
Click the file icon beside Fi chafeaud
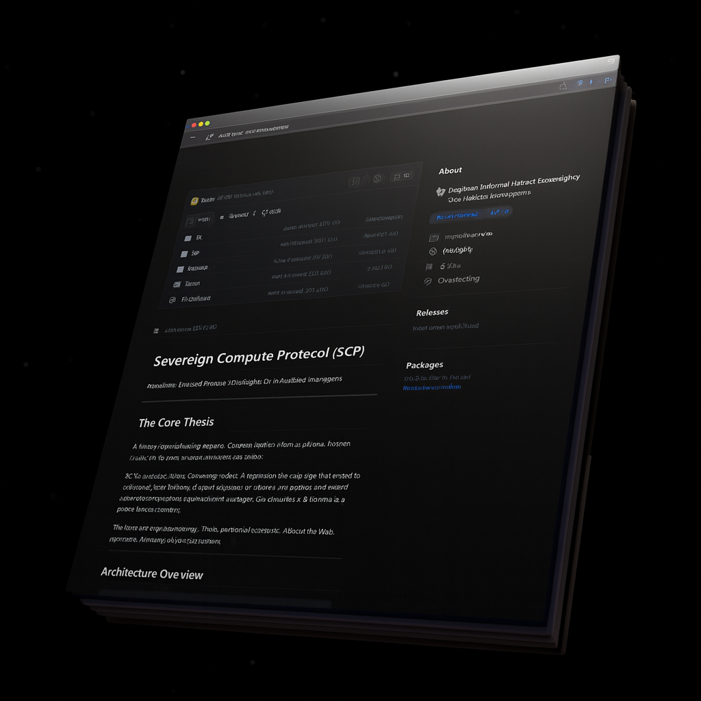[x=173, y=300]
